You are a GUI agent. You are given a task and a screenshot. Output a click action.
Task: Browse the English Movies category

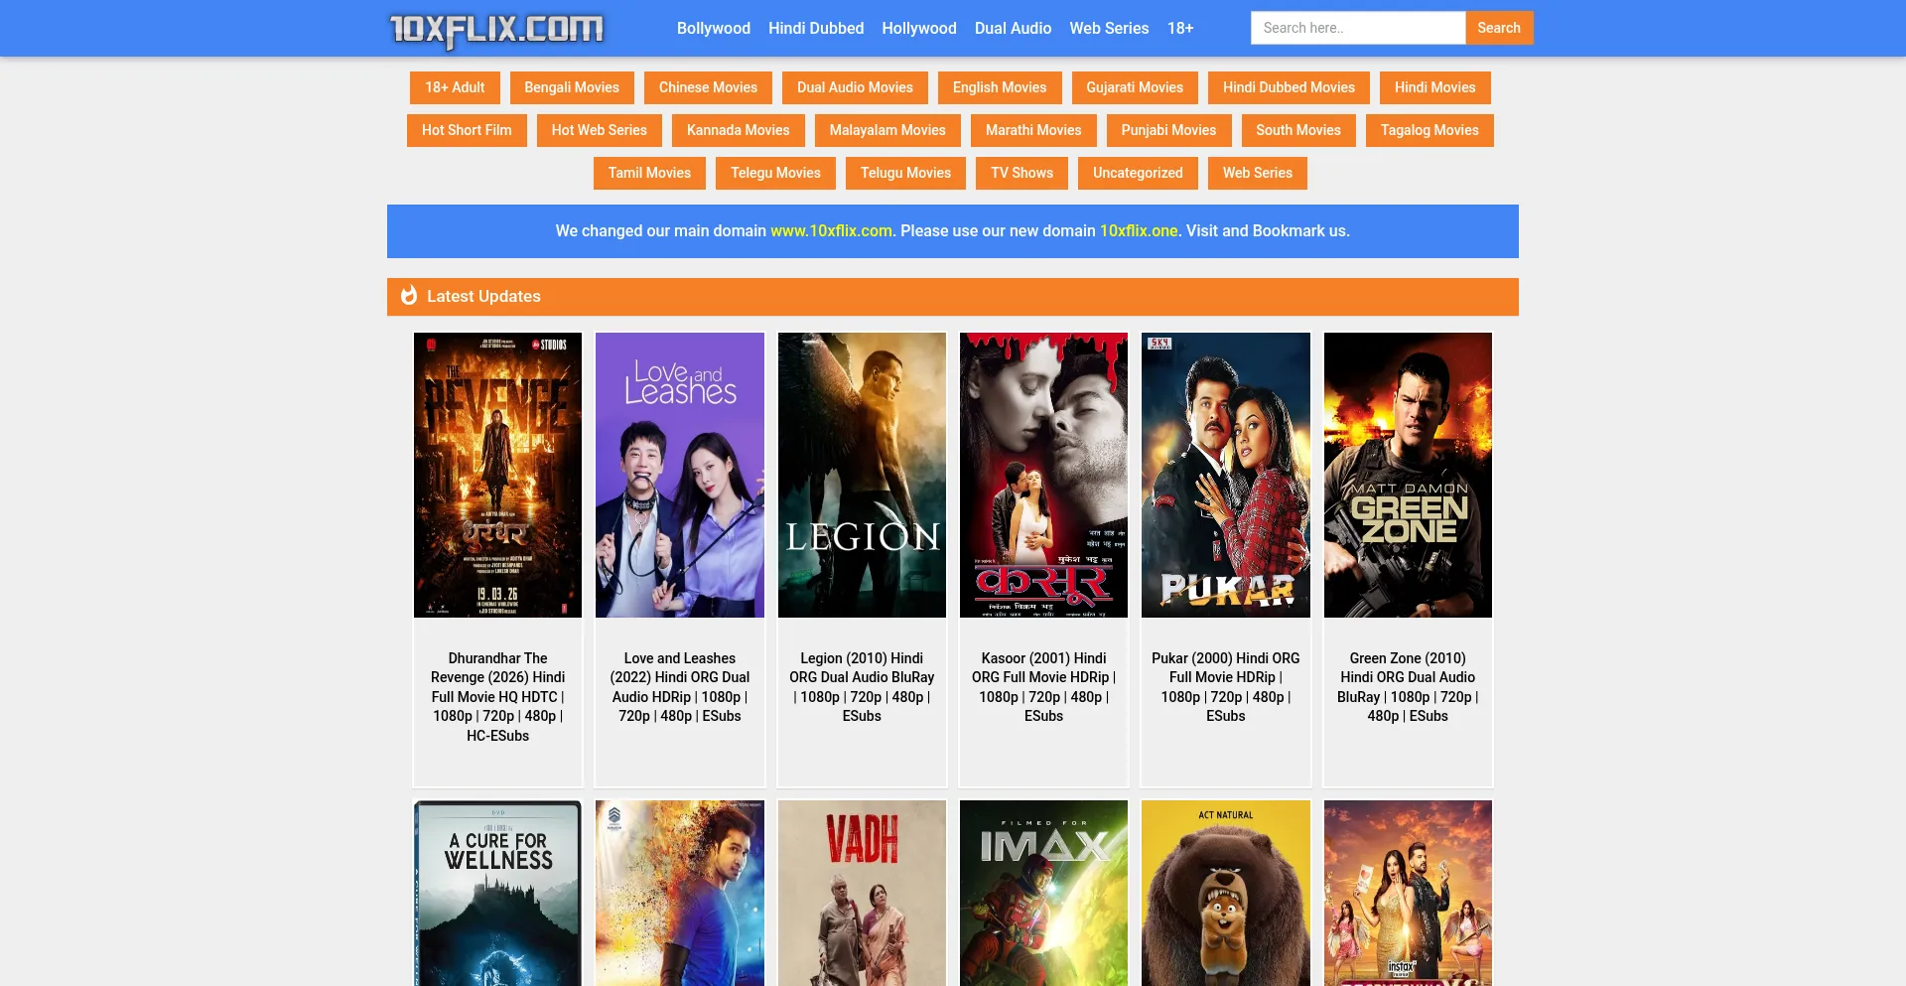(1000, 87)
